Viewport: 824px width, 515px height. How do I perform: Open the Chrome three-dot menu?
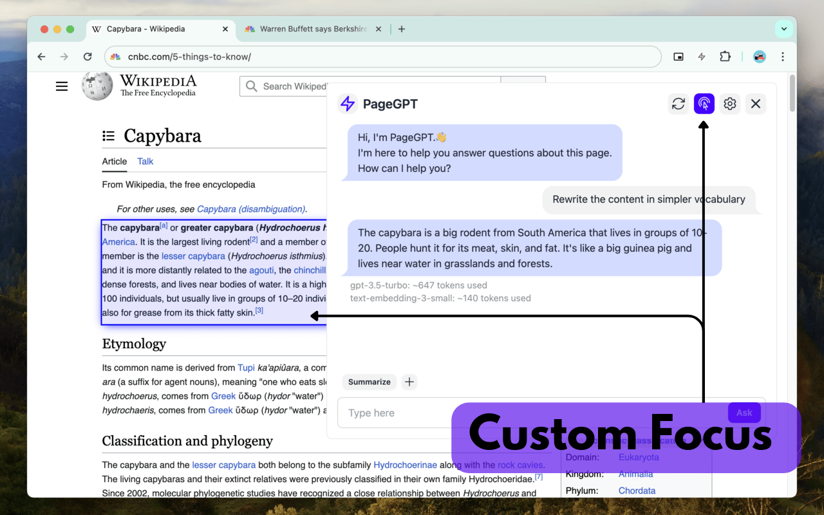click(x=782, y=57)
